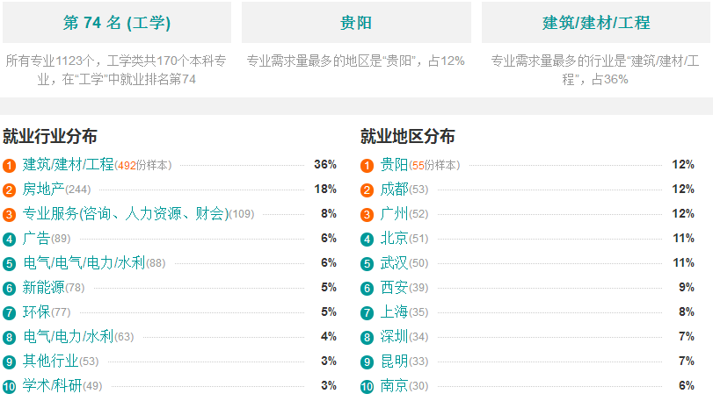Click the 昆明 region link

point(394,362)
